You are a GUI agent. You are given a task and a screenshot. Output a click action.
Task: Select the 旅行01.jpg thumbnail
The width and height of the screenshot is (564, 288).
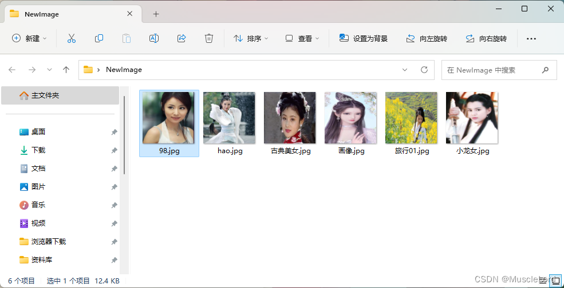click(x=411, y=118)
